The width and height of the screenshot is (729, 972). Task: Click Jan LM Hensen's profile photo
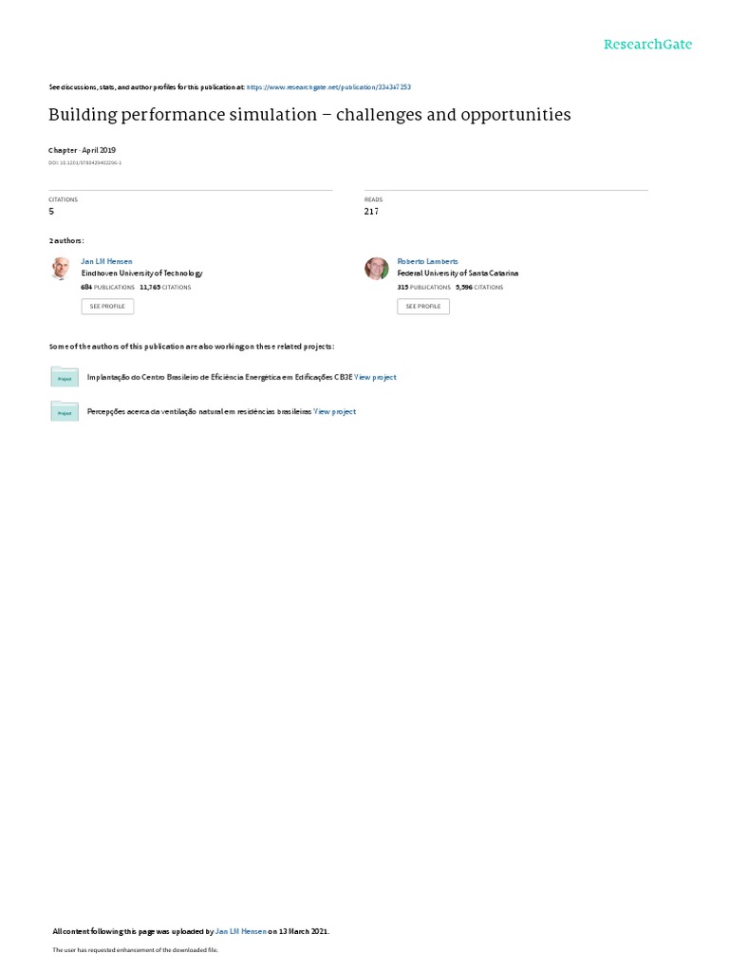pos(61,269)
